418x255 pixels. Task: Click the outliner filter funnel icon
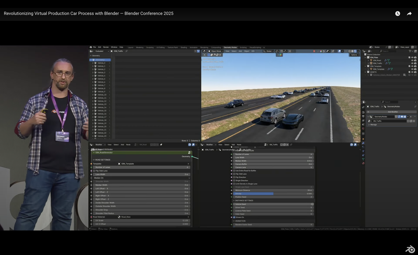click(x=410, y=51)
